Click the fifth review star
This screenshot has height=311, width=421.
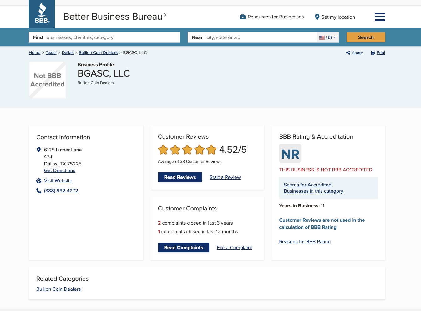coord(211,150)
